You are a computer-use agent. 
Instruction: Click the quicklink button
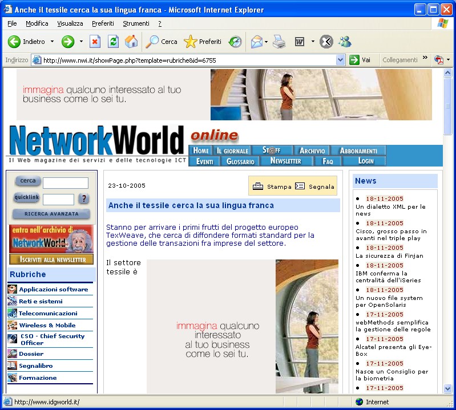[x=26, y=197]
